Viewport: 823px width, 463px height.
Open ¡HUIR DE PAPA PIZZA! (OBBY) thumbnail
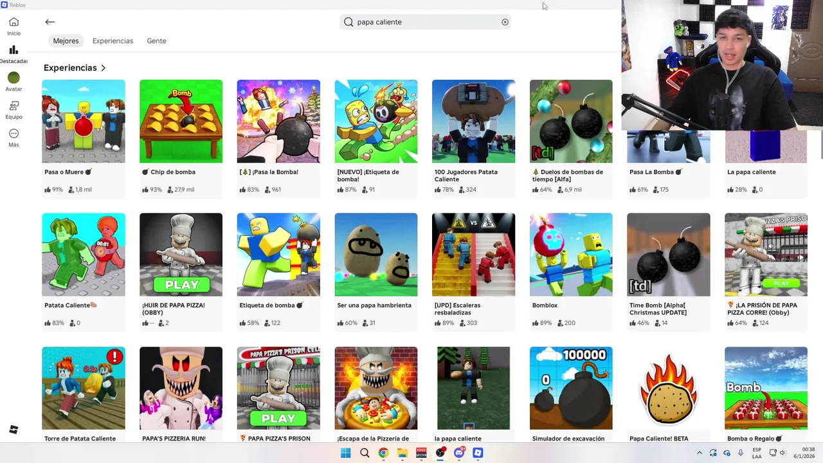(181, 255)
